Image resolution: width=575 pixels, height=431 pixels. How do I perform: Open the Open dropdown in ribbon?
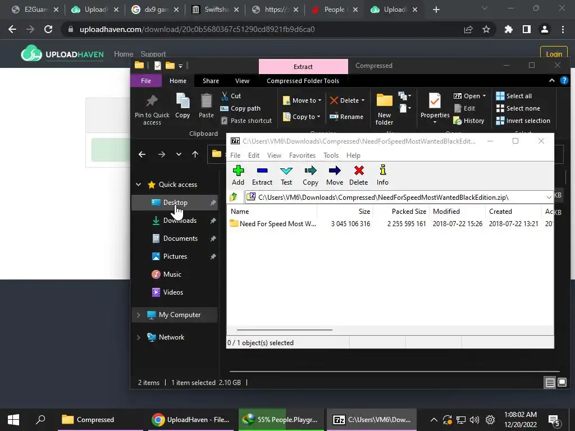click(470, 96)
